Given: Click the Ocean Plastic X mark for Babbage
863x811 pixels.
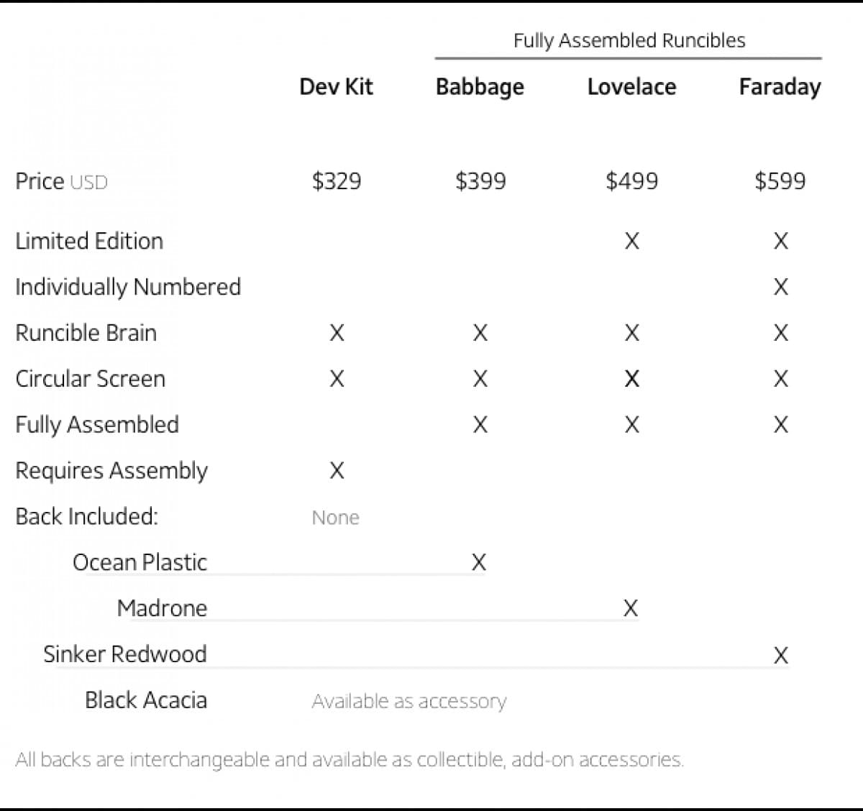Looking at the screenshot, I should coord(479,562).
